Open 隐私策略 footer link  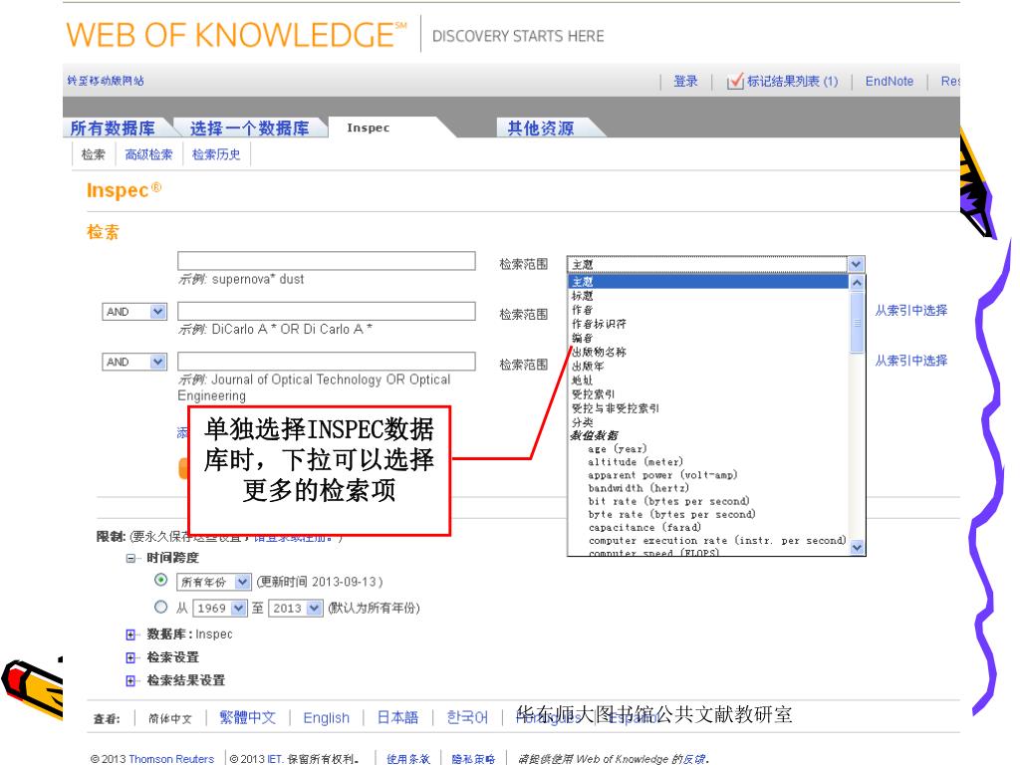pos(473,758)
